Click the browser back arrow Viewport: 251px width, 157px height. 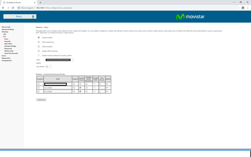click(x=3, y=8)
